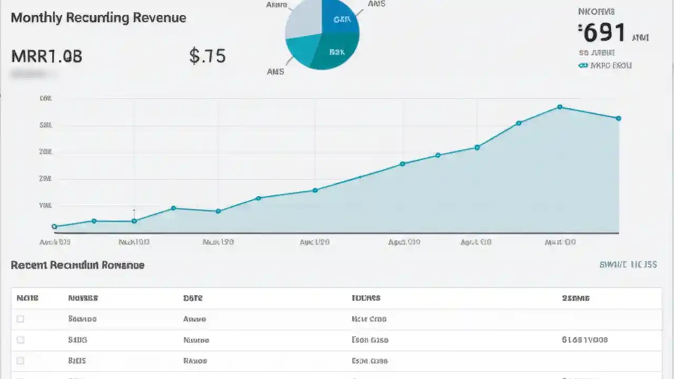Click the MRR1.0B stat value
This screenshot has height=379, width=674.
pyautogui.click(x=46, y=56)
